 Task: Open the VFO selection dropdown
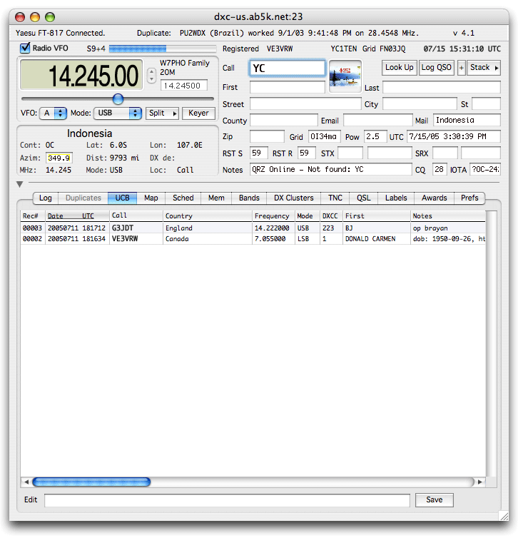point(54,113)
